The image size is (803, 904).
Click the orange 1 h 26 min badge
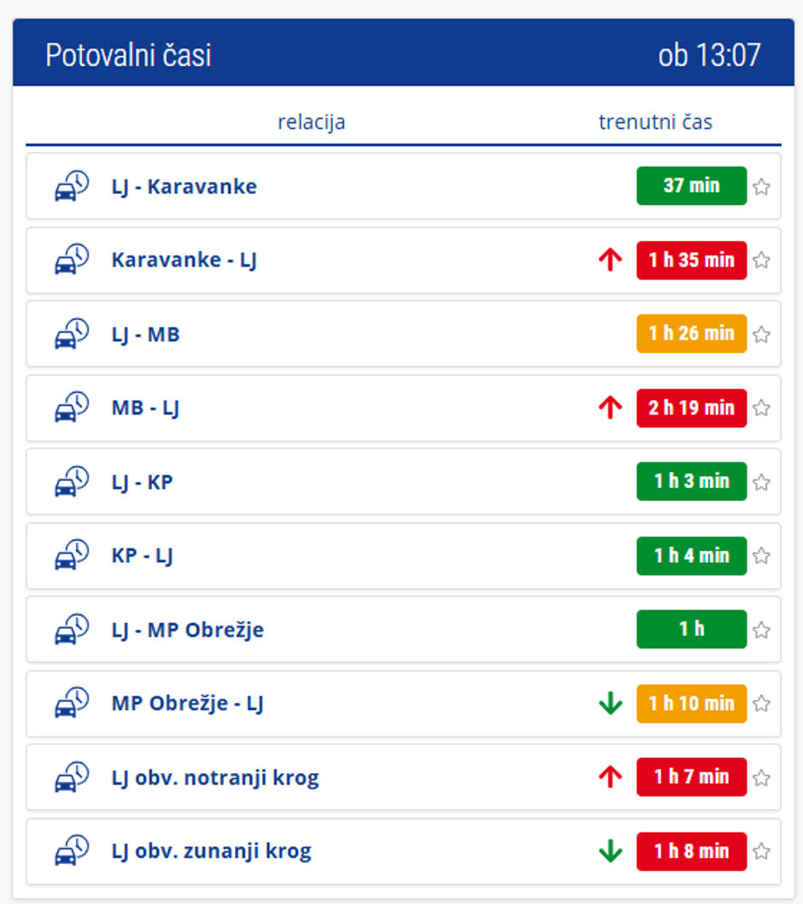point(691,334)
